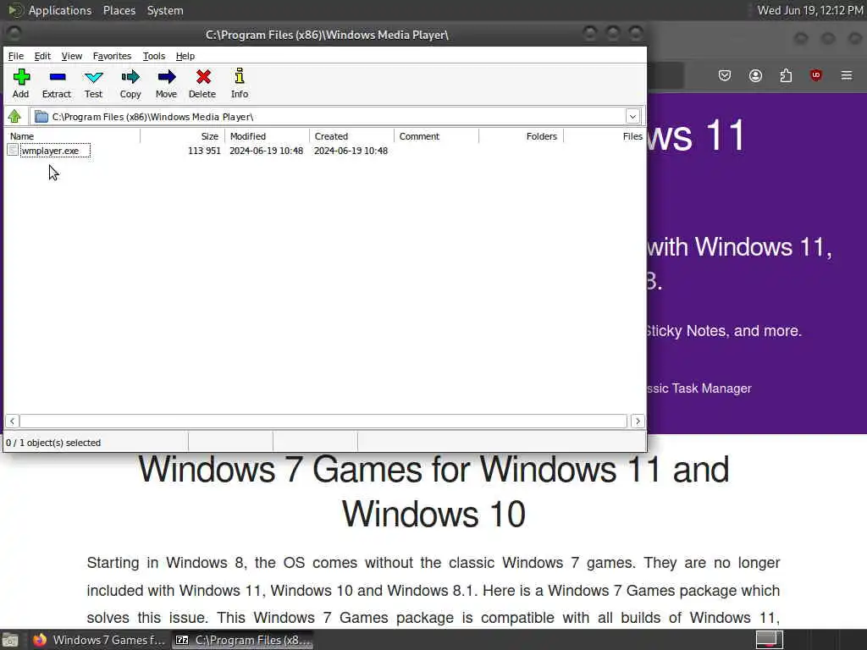
Task: Click the clock in the top panel
Action: 810,10
